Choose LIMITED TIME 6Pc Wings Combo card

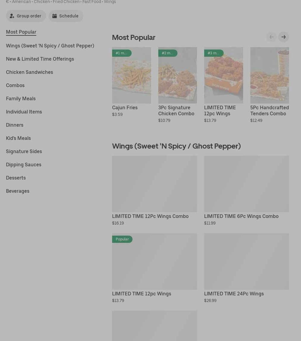coord(246,184)
